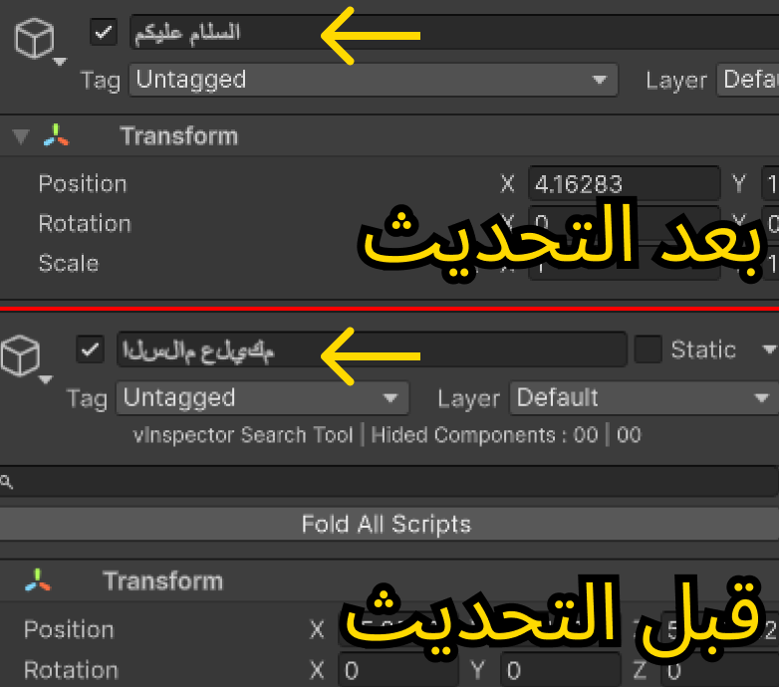779x687 pixels.
Task: Click the Hided Components : 00 text
Action: click(484, 435)
